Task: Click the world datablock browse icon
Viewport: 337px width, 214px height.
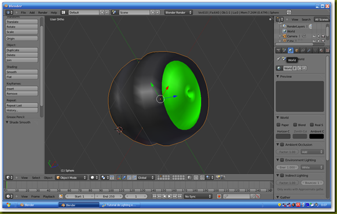Action: coord(279,68)
